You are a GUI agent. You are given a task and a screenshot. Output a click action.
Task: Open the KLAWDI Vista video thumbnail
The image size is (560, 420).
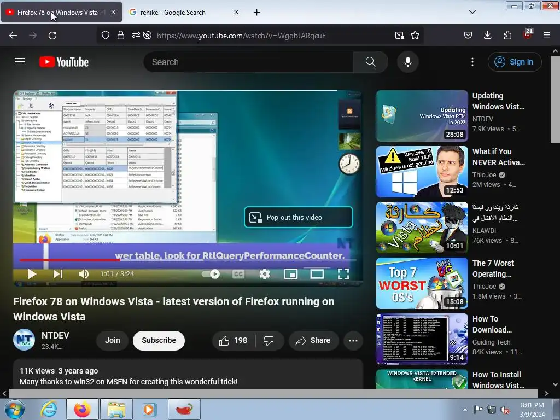click(x=422, y=227)
